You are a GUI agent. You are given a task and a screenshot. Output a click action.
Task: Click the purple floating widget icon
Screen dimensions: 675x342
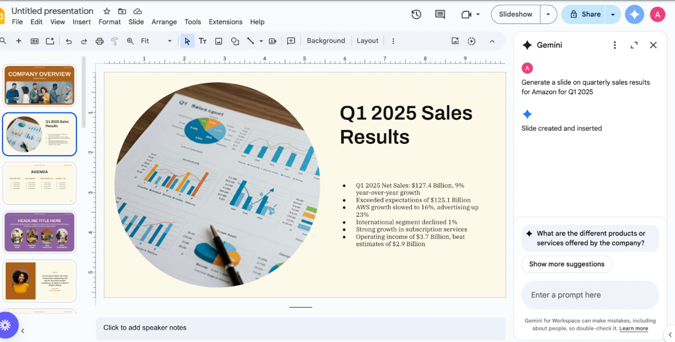6,325
